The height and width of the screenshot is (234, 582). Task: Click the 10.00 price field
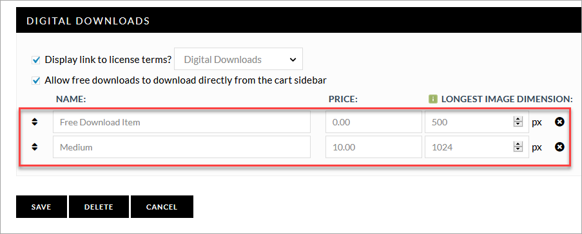(x=373, y=147)
